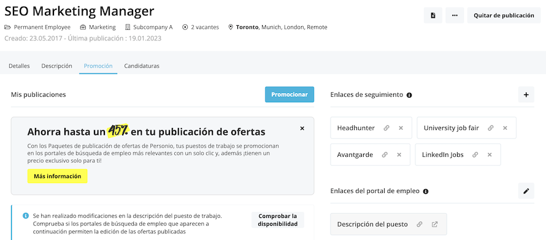Click the location pin icon before Toronto
Screen dimensions: 546x240
pos(231,27)
